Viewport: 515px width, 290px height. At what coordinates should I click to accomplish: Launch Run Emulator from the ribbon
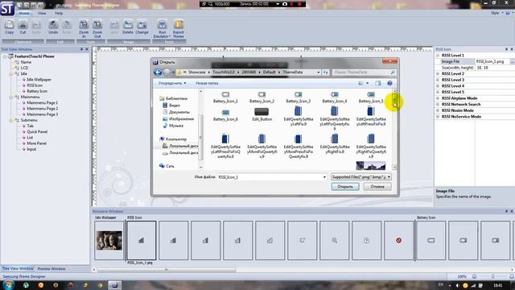coord(163,29)
